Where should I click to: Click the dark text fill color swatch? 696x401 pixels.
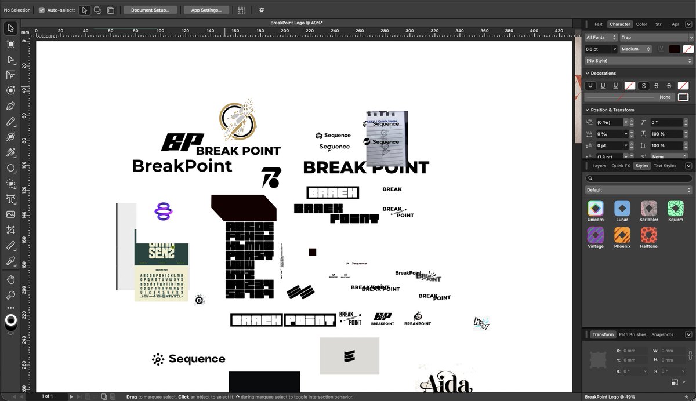[x=674, y=49]
